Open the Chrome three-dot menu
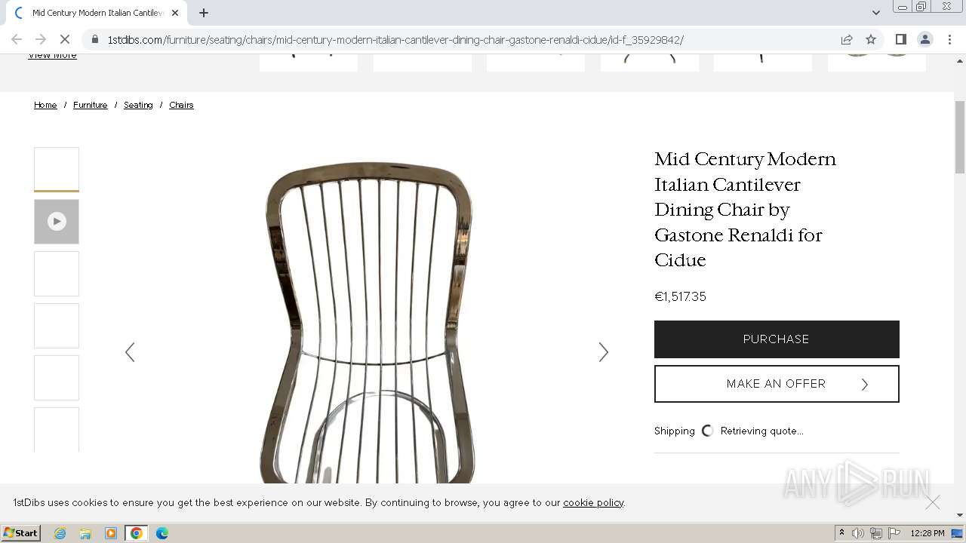 [949, 39]
